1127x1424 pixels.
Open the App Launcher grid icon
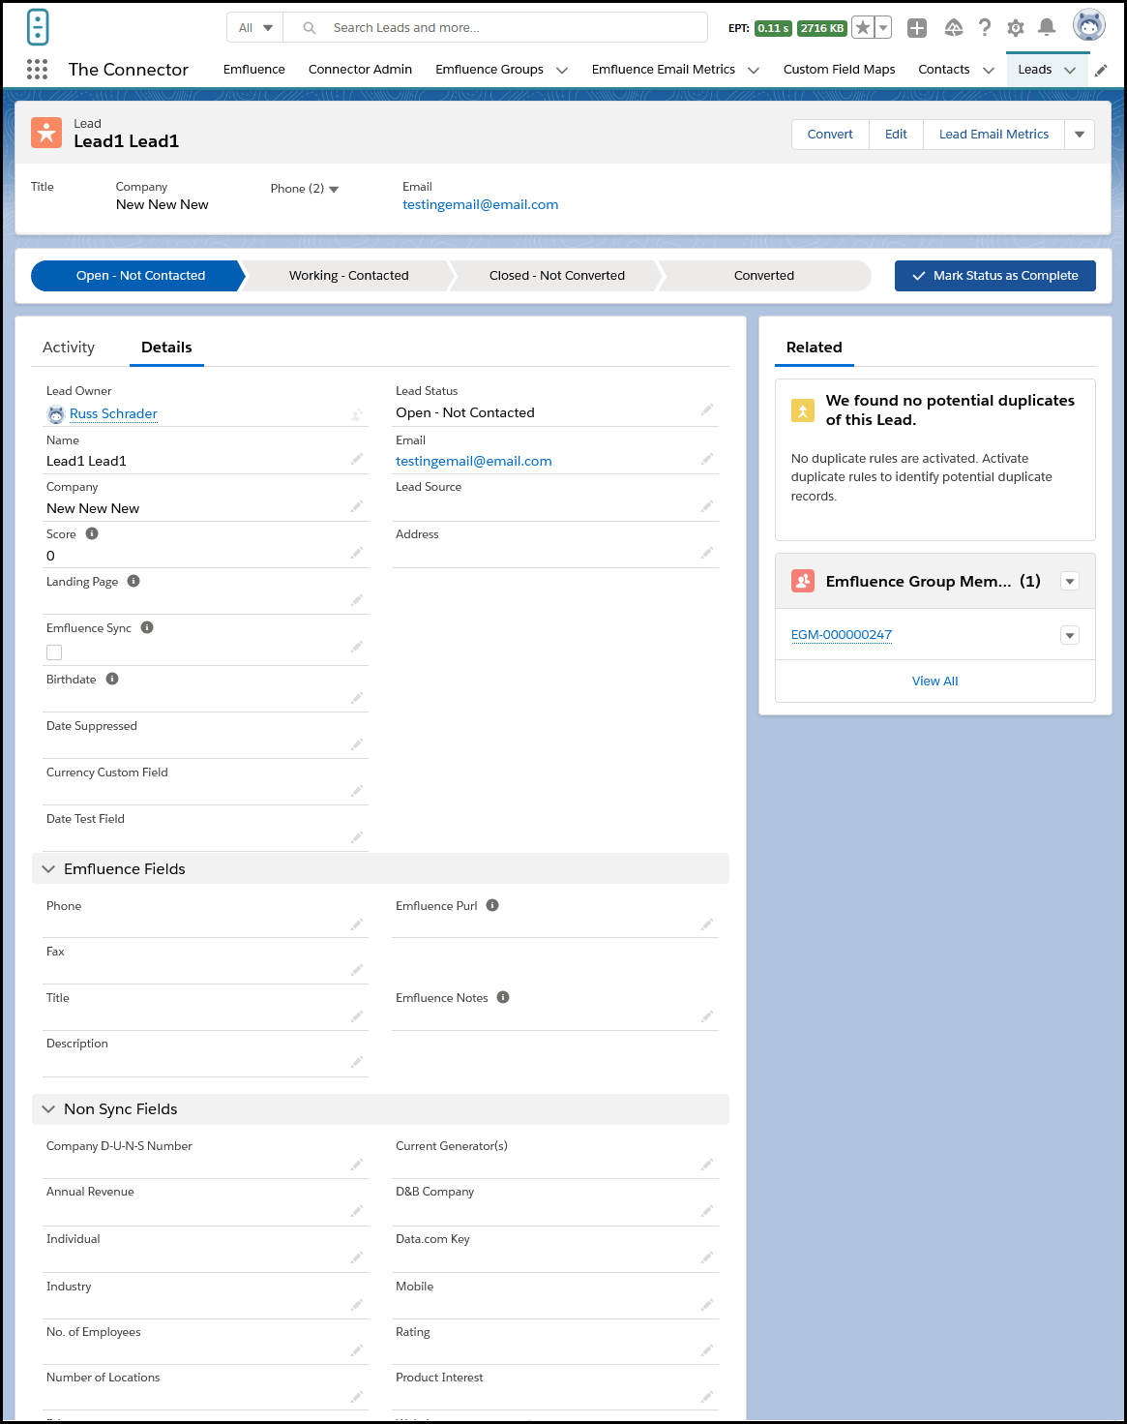click(x=38, y=69)
